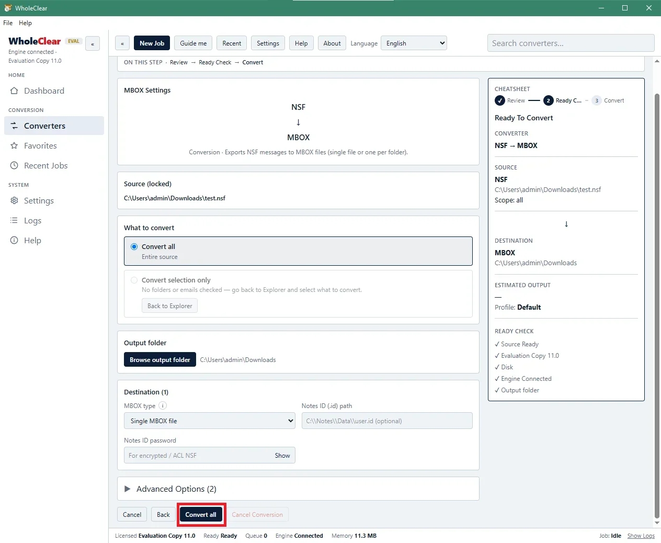Click the MBOX type info icon

163,405
